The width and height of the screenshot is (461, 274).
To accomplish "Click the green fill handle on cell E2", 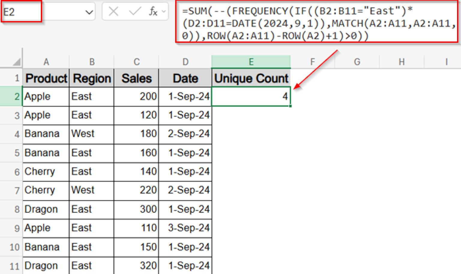I will click(290, 106).
